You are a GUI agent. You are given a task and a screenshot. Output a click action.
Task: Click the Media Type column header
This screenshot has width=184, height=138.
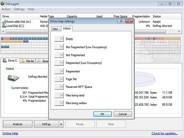coord(49,16)
